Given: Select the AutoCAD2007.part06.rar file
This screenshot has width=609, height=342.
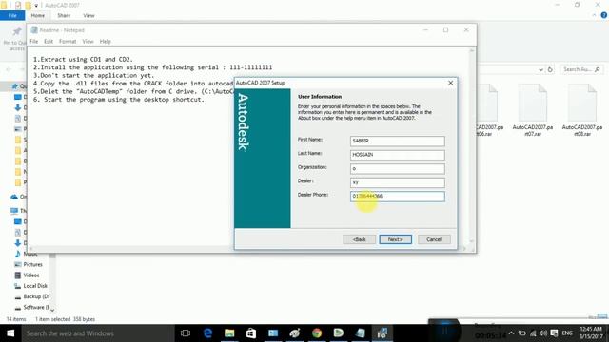Looking at the screenshot, I should click(488, 110).
